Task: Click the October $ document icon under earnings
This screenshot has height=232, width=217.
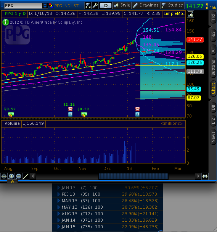Action: click(70, 114)
